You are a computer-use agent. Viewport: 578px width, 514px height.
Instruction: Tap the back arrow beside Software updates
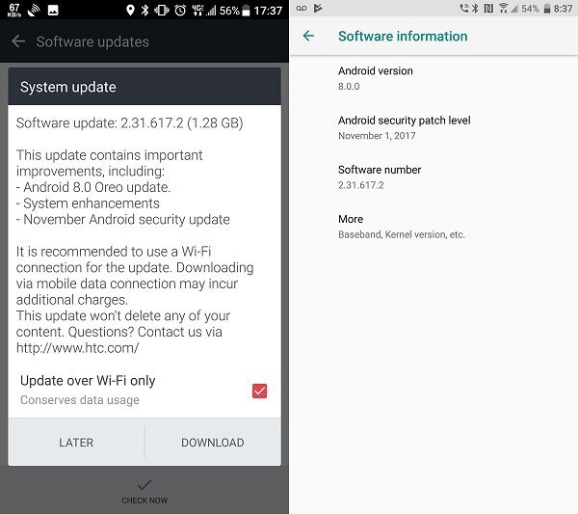pyautogui.click(x=18, y=41)
